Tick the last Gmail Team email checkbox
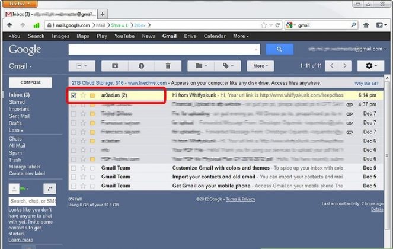The height and width of the screenshot is (249, 393). (x=74, y=185)
